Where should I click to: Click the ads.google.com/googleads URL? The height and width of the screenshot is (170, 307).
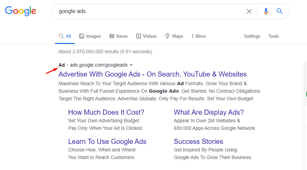click(x=99, y=65)
